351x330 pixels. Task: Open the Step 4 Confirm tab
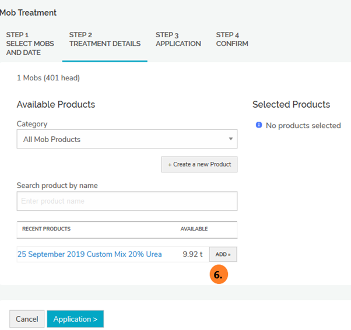231,40
